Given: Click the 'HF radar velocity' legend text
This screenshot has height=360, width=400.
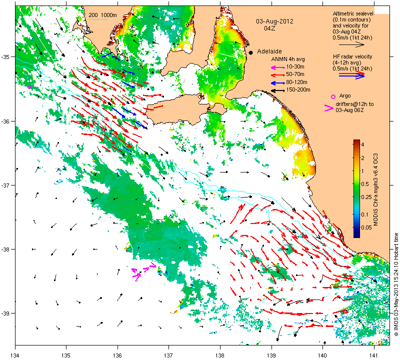Looking at the screenshot, I should pos(352,56).
